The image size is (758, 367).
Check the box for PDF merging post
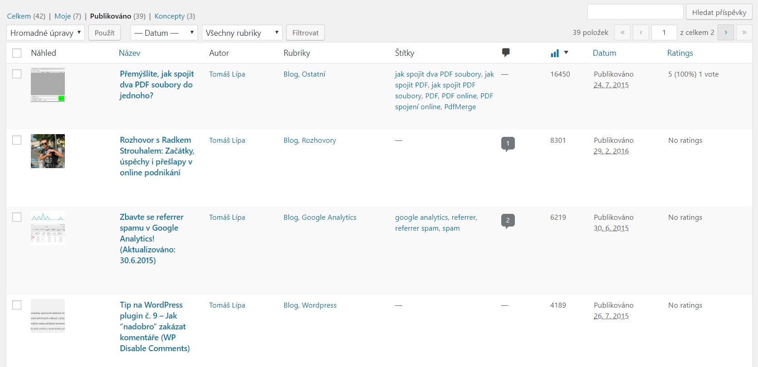[17, 74]
